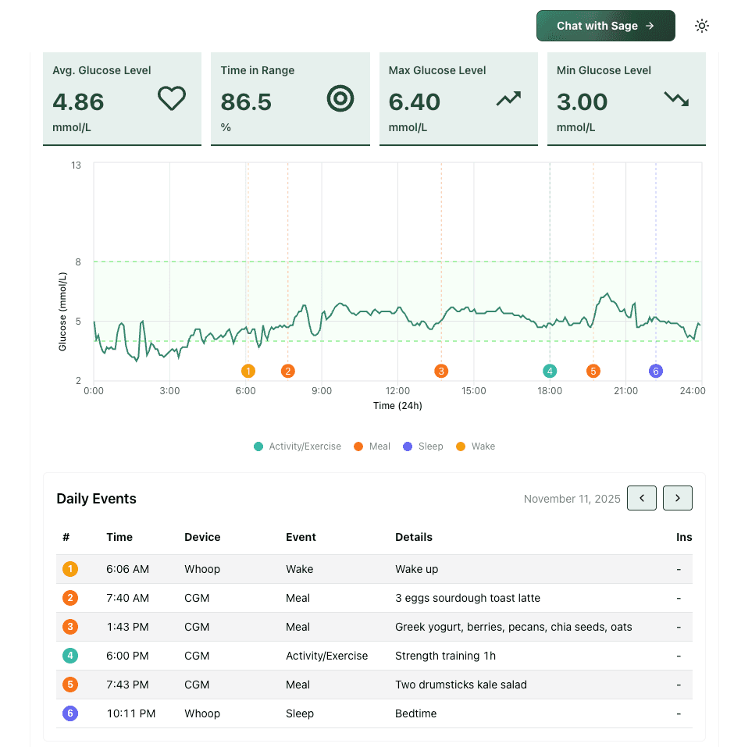The image size is (734, 747).
Task: Click '3 eggs sourdough toast latte' details
Action: (x=468, y=598)
